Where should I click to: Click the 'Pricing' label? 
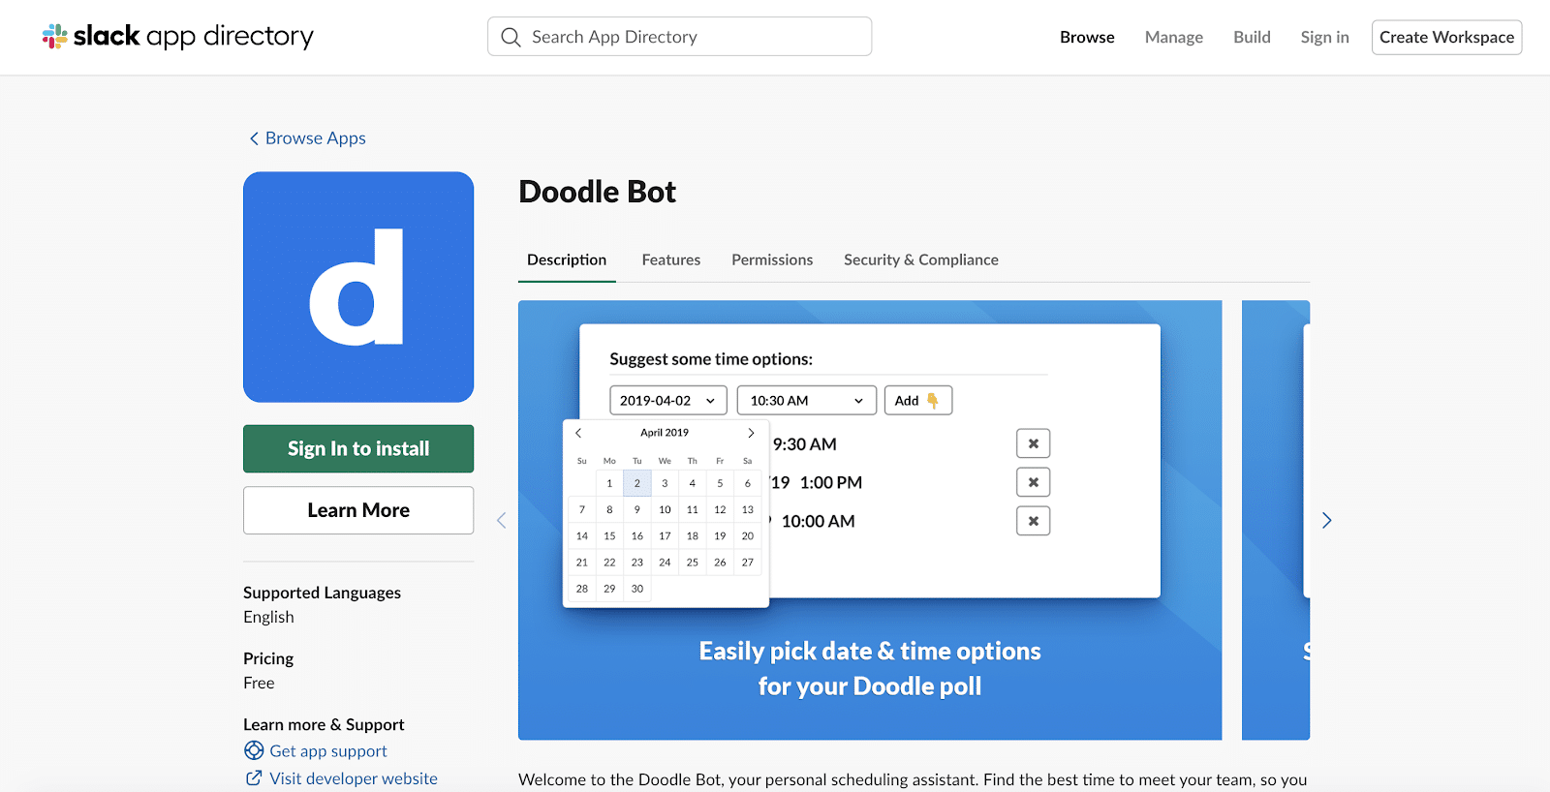click(268, 658)
